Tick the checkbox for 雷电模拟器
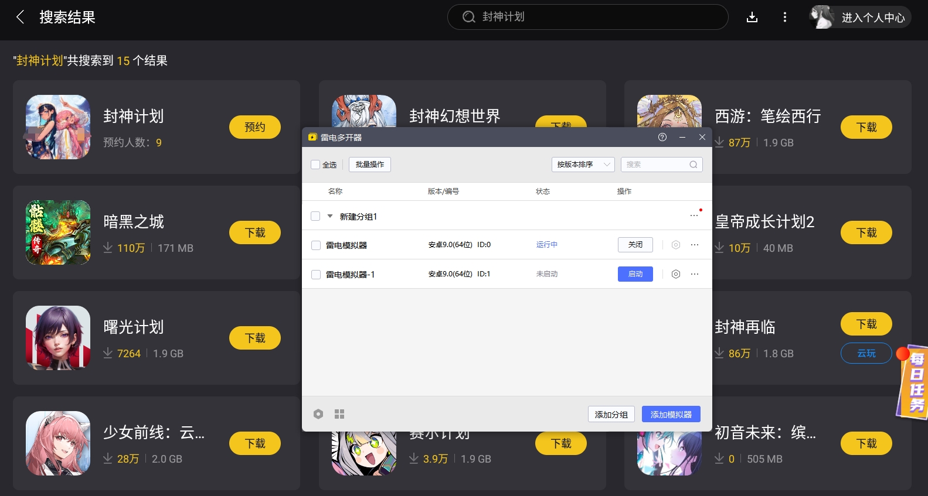This screenshot has height=496, width=928. [x=316, y=245]
